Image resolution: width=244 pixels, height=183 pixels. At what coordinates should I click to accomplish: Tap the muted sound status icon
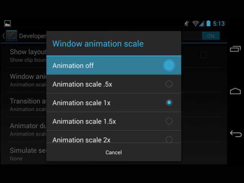tap(187, 23)
